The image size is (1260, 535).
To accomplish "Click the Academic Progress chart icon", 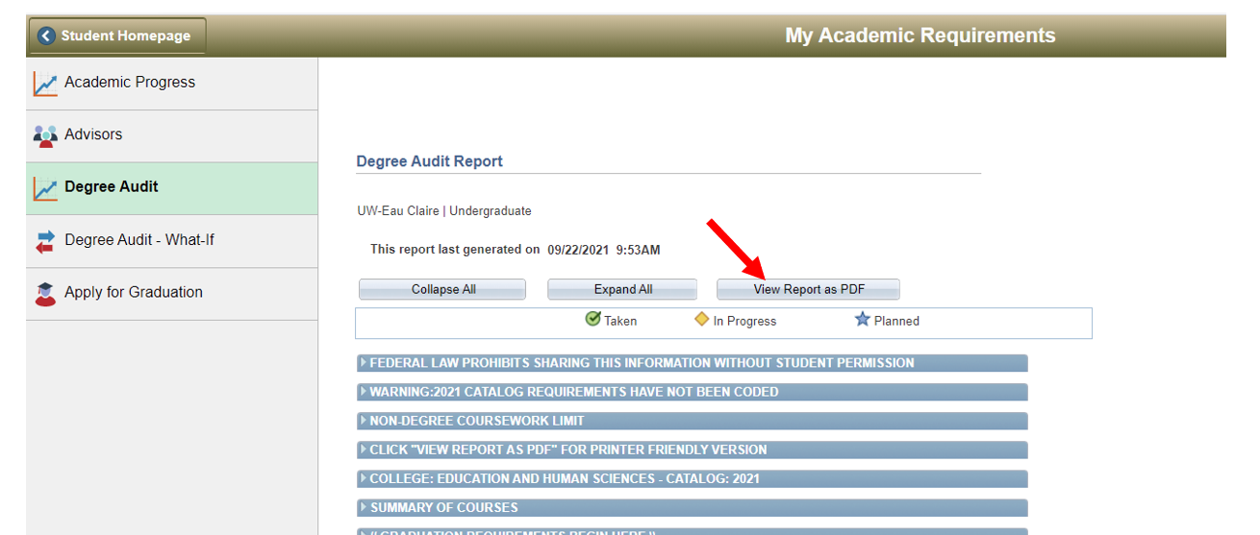I will 45,84.
